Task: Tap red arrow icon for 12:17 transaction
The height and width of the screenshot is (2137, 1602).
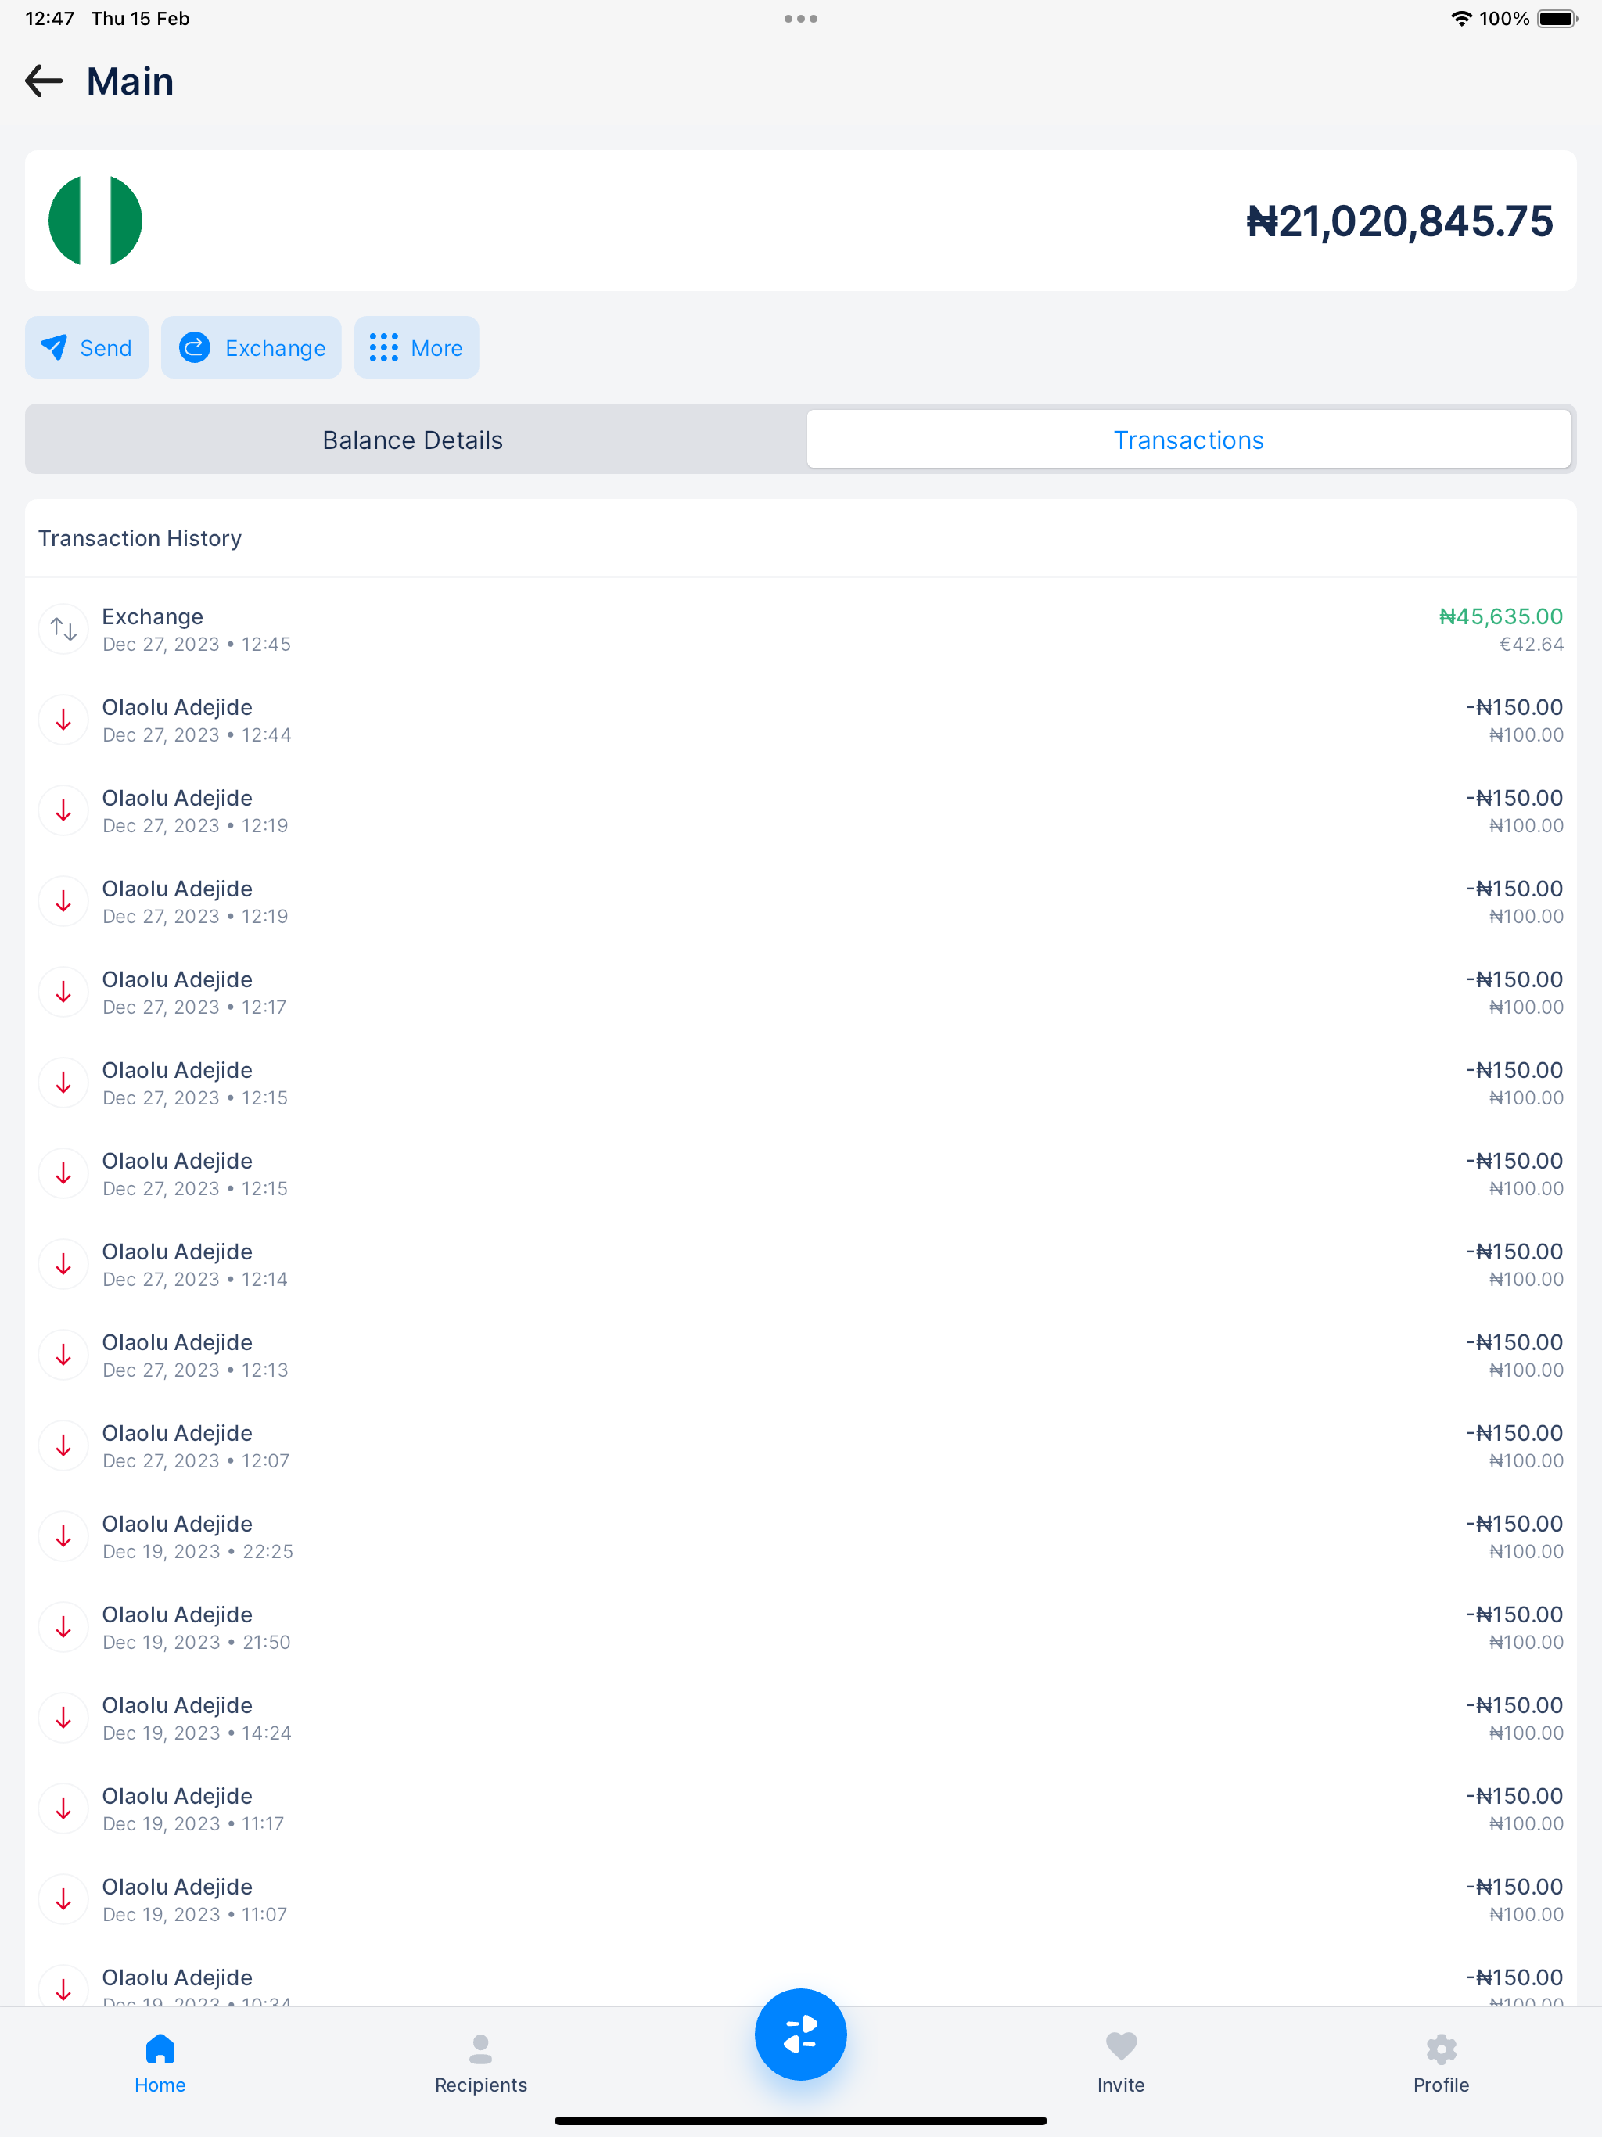Action: (x=64, y=992)
